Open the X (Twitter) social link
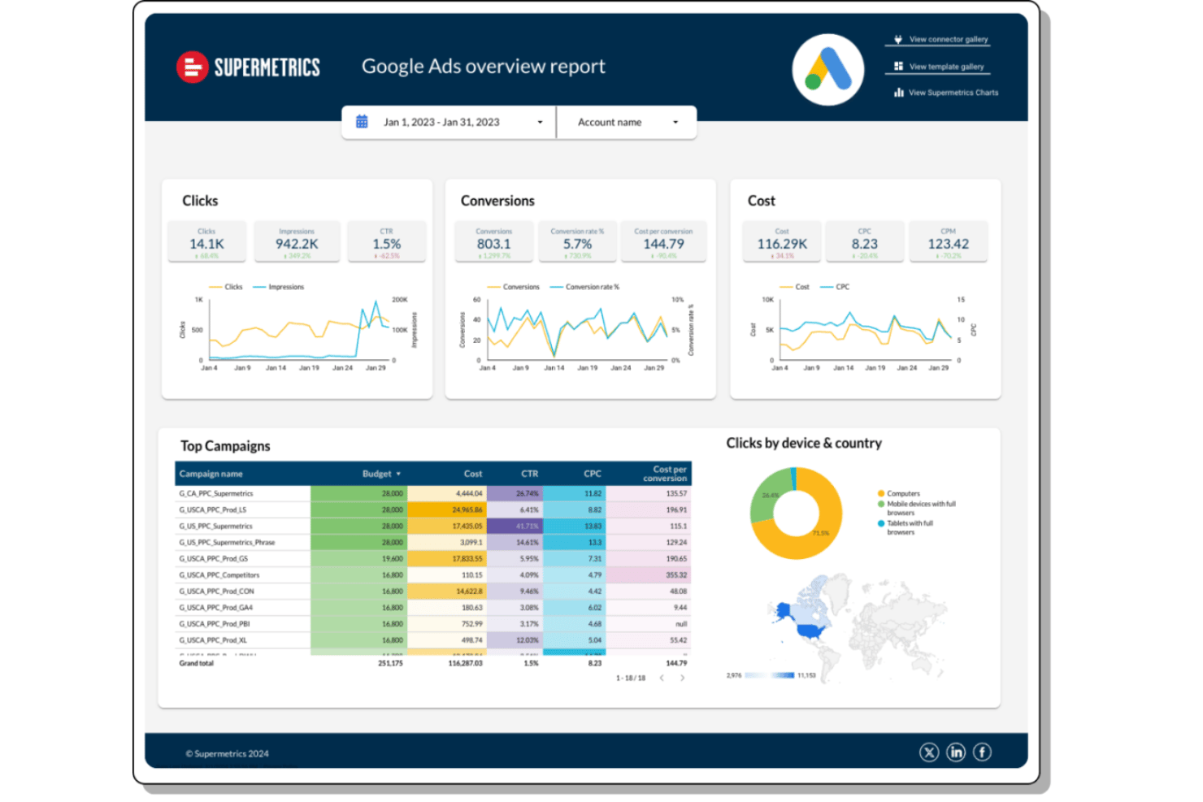1203x802 pixels. tap(929, 752)
